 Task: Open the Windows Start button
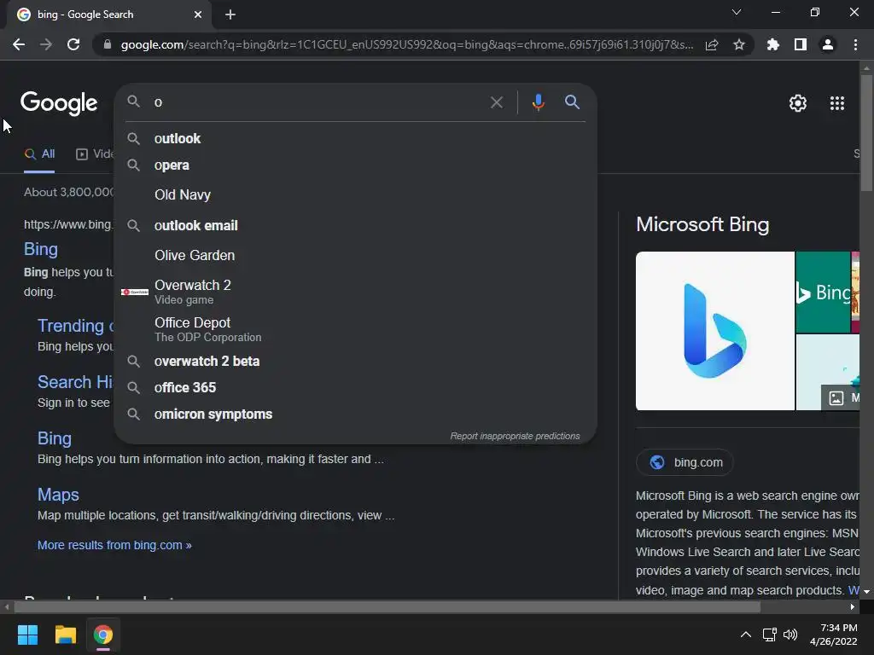28,635
